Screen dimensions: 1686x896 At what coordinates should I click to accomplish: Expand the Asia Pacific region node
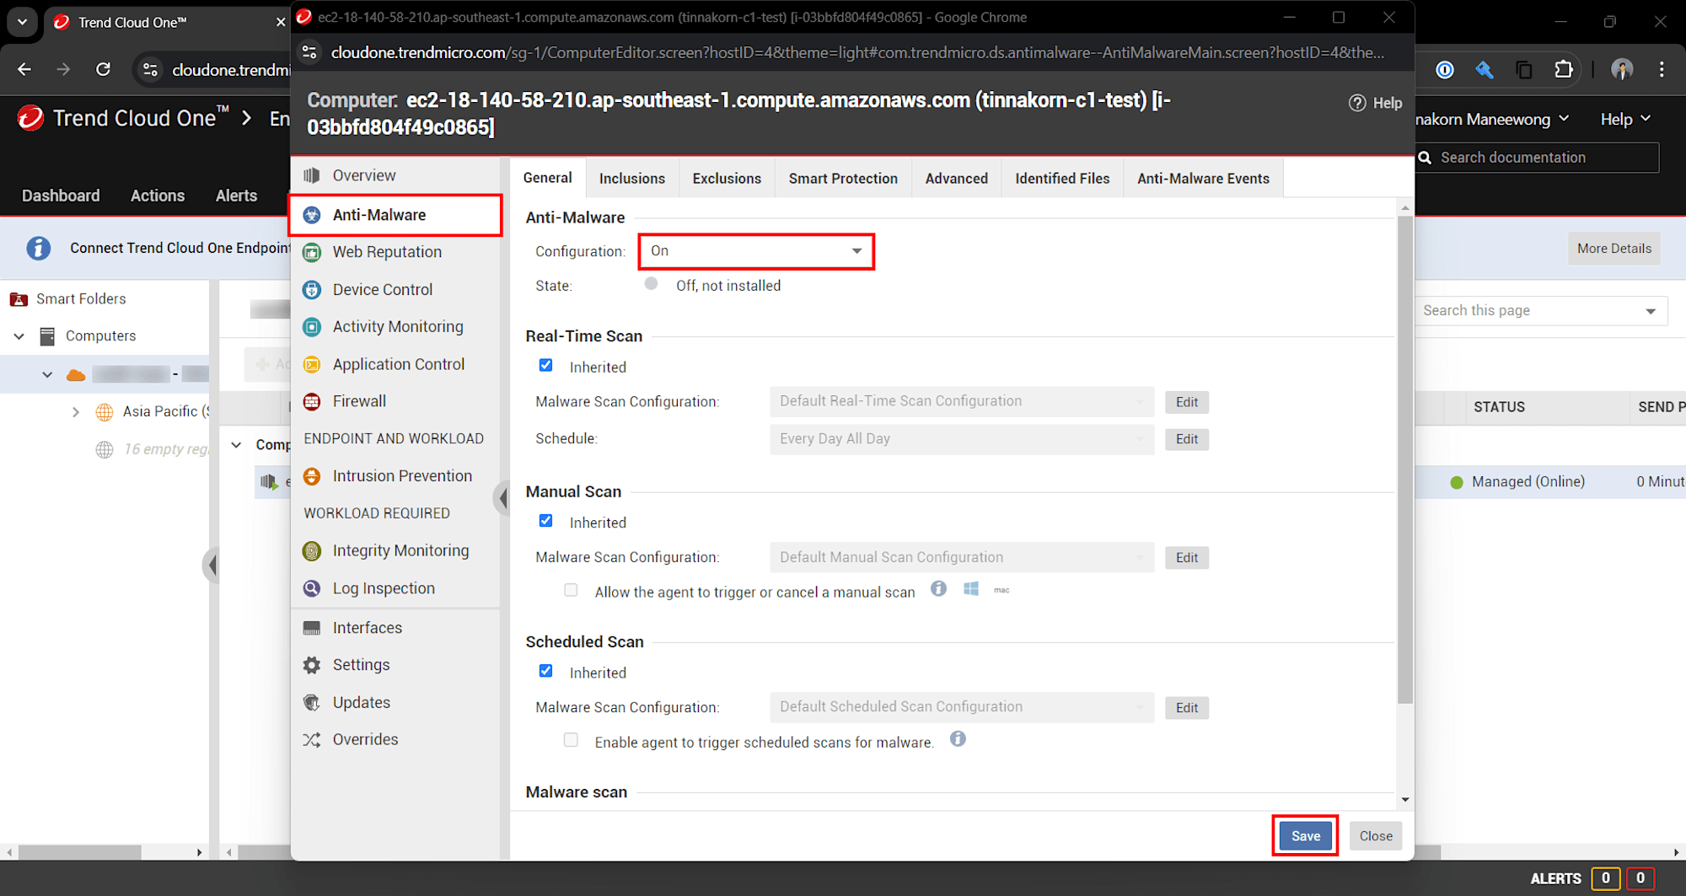pyautogui.click(x=76, y=411)
